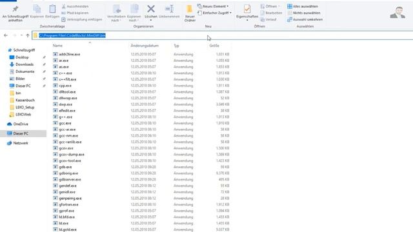Select Schnellzugriff in the navigation pane
Screen dimensions: 413x232
click(24, 50)
